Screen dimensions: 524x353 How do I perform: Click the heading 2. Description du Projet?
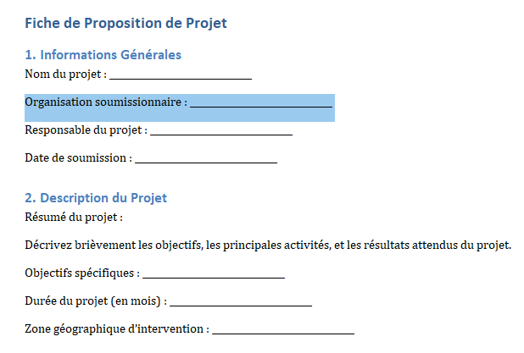96,198
